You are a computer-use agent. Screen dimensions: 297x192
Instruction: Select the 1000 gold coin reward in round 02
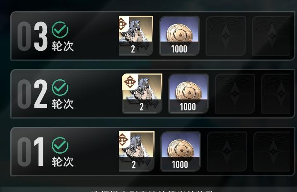[x=188, y=94]
